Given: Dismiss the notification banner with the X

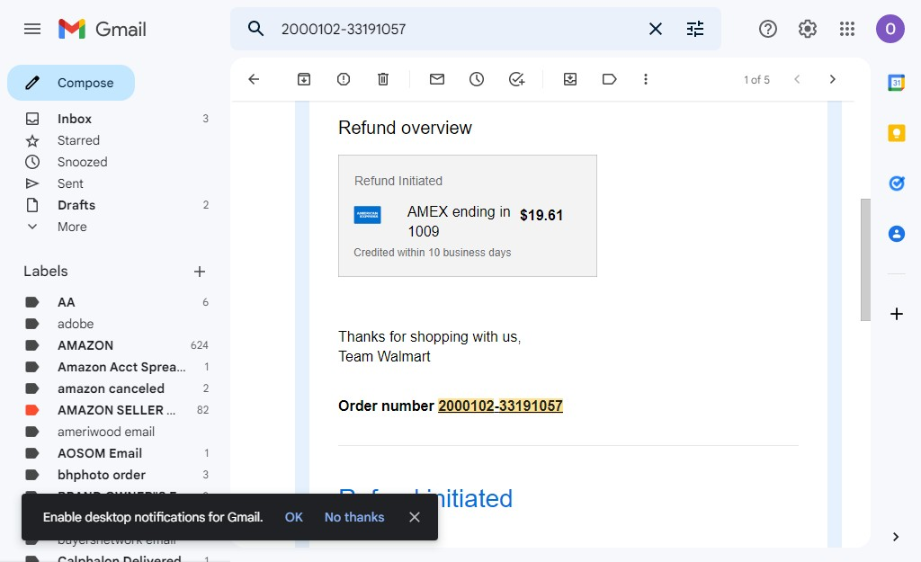Looking at the screenshot, I should 415,517.
